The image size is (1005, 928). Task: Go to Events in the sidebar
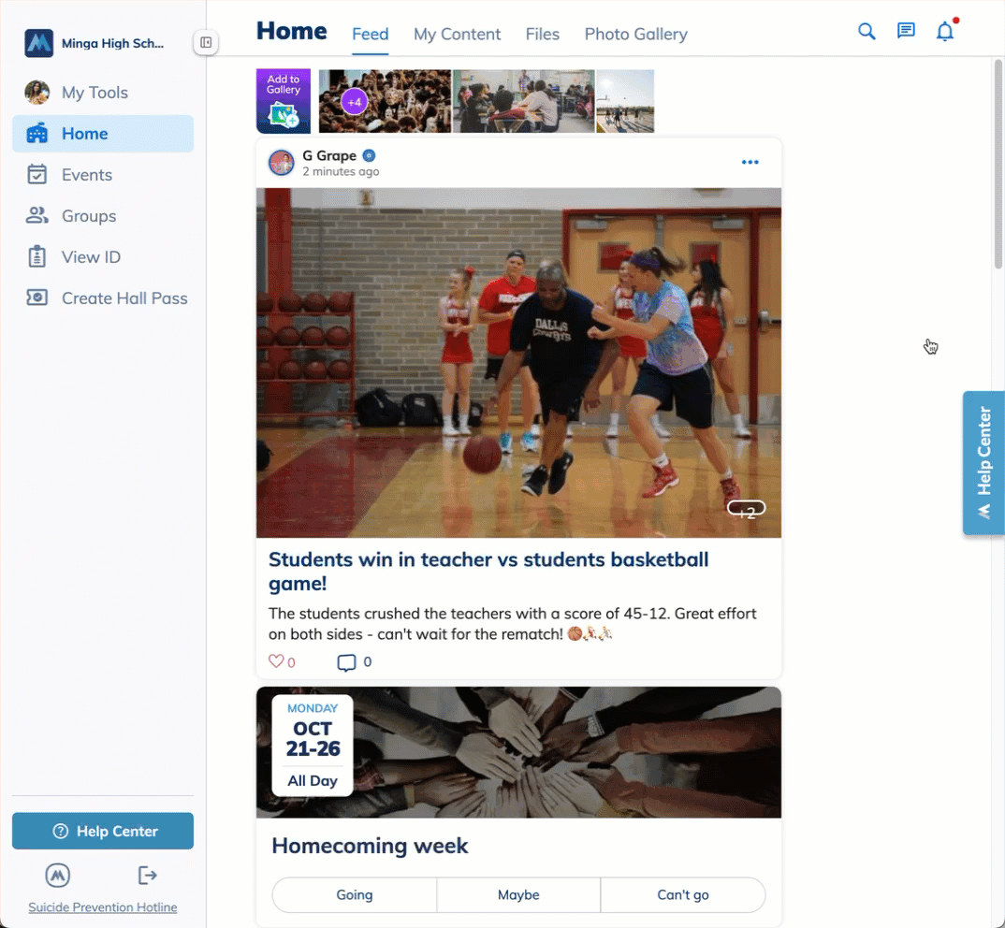tap(103, 174)
